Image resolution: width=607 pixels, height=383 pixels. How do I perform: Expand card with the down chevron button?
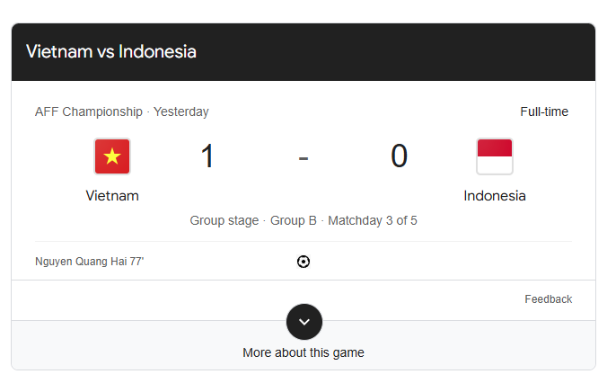tap(303, 321)
